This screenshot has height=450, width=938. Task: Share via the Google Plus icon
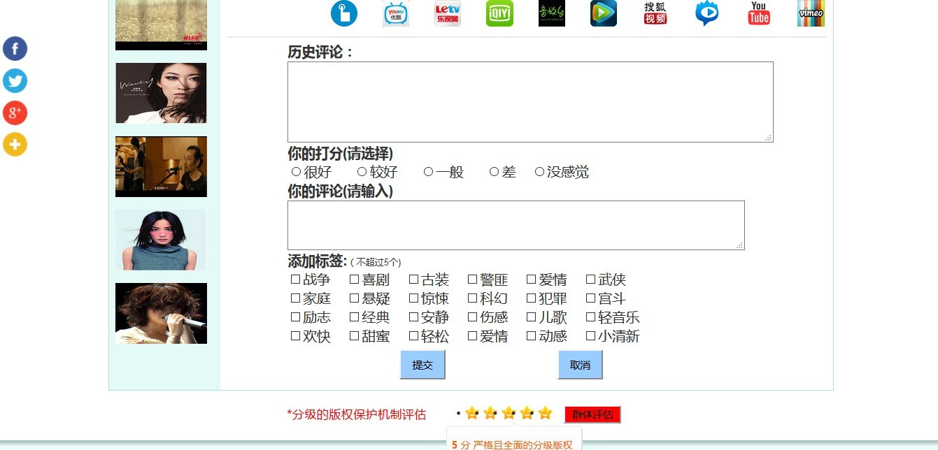15,112
